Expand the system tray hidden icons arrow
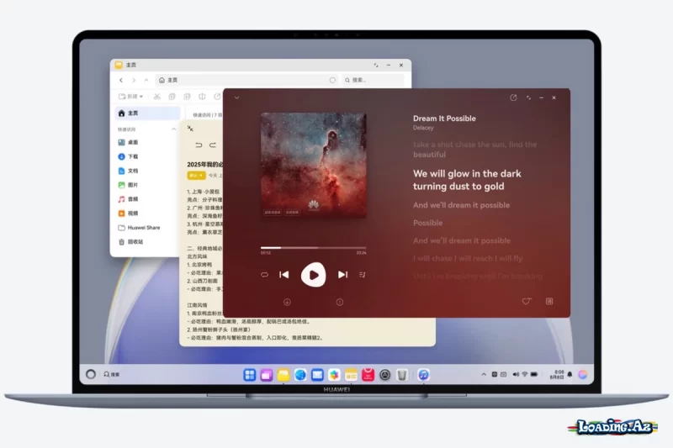This screenshot has width=673, height=448. (484, 374)
